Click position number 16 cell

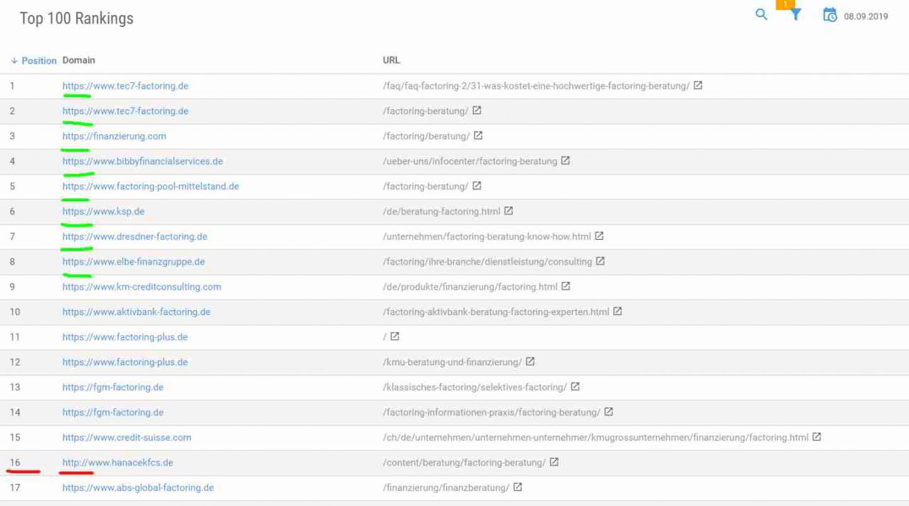[x=15, y=462]
